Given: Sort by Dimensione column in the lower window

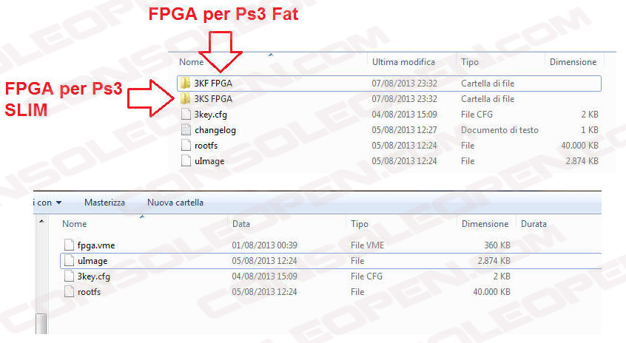Looking at the screenshot, I should [x=485, y=224].
